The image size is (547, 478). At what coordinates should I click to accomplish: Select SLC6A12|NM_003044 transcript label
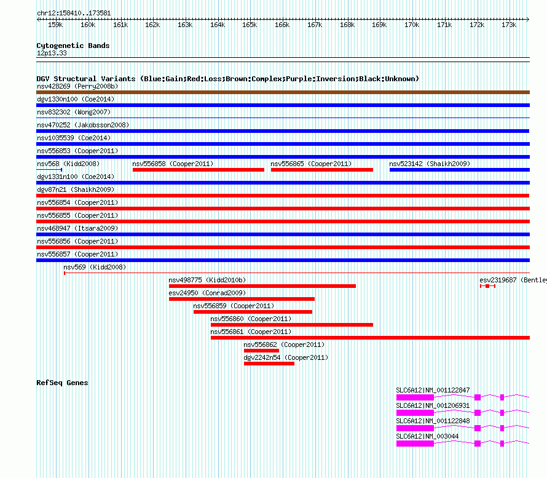click(x=427, y=436)
